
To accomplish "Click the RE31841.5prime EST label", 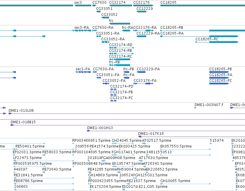I will click(28, 175).
